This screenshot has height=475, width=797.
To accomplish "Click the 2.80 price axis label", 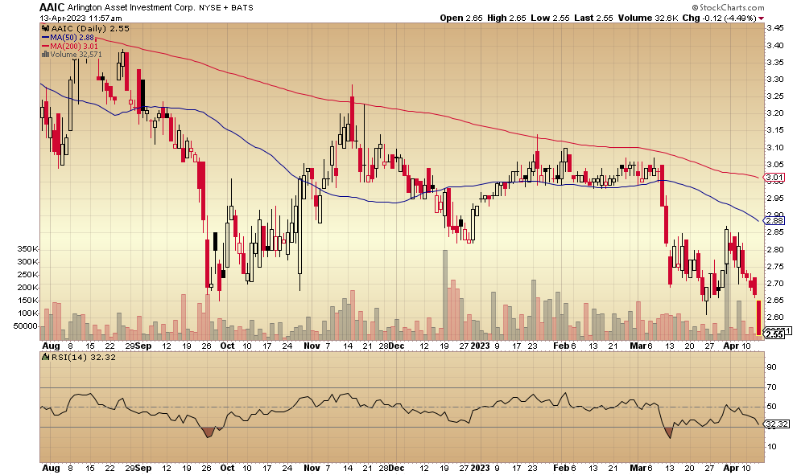I will click(775, 250).
